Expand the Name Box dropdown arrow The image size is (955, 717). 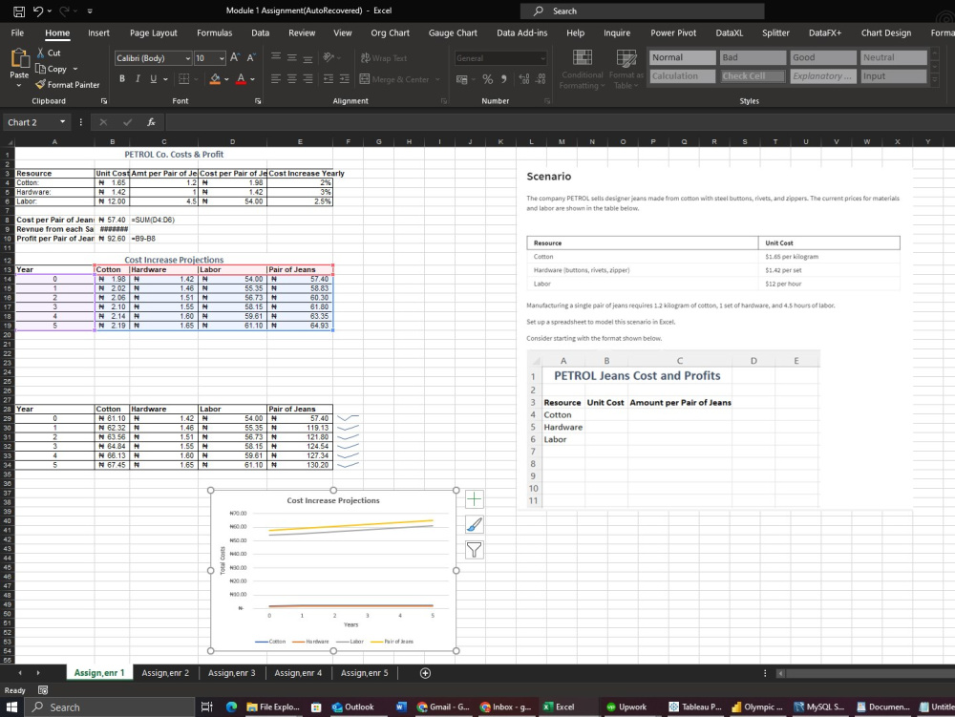tap(62, 122)
